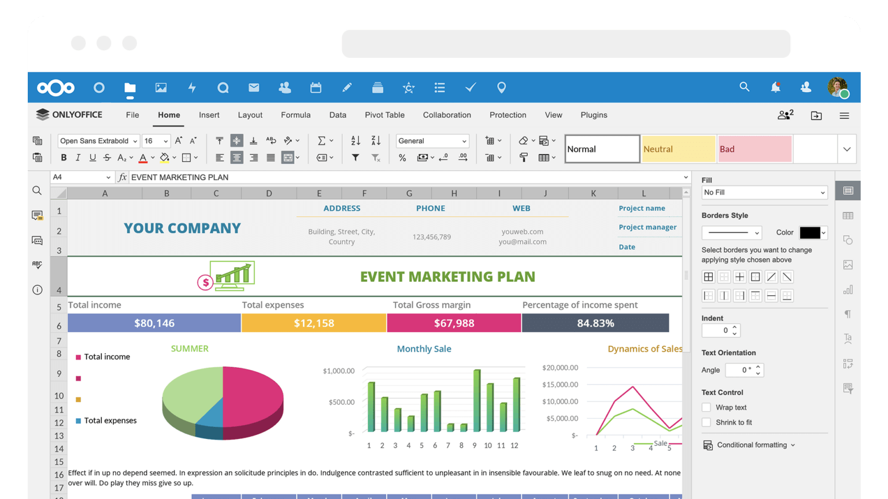Apply the filter funnel icon
888x499 pixels.
356,158
